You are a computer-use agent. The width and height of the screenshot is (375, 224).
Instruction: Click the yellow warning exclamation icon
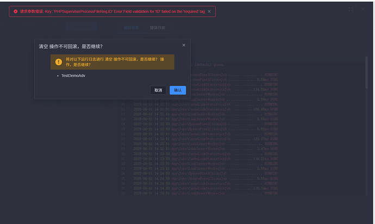pyautogui.click(x=59, y=62)
